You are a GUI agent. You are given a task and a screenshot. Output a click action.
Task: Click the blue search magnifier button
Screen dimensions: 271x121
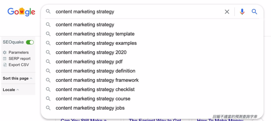(254, 12)
